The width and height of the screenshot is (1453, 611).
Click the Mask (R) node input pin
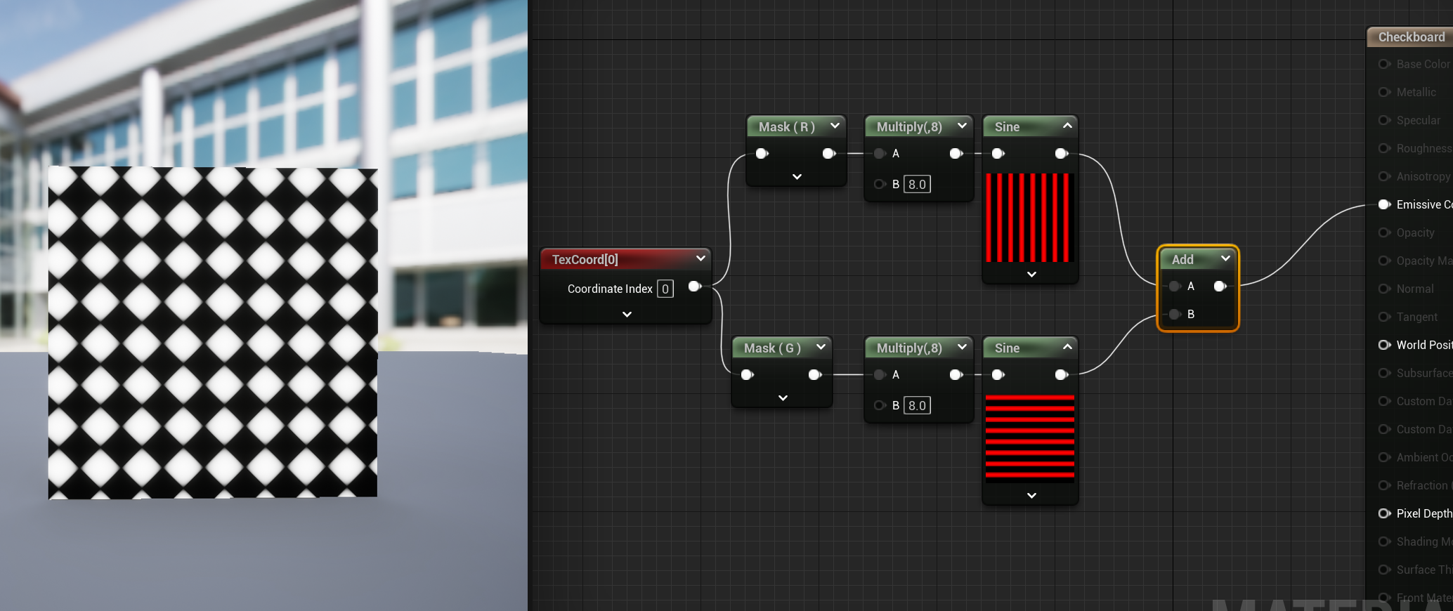[762, 154]
